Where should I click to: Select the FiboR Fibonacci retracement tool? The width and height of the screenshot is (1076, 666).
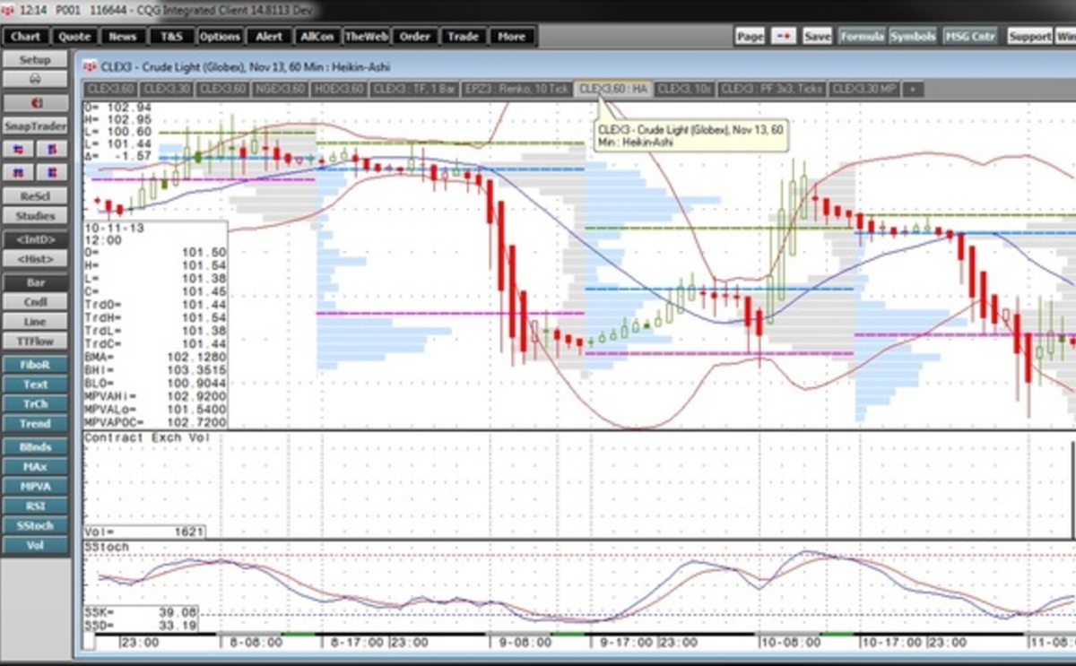coord(36,364)
